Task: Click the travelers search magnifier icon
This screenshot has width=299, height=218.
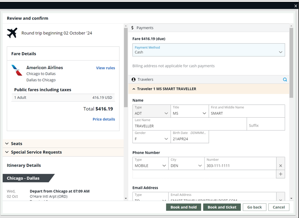Action: point(285,79)
